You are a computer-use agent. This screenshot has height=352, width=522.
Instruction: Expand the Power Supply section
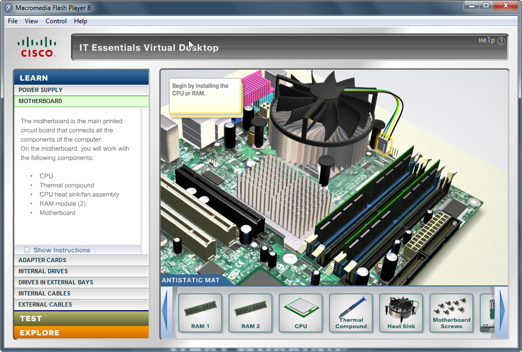point(81,90)
